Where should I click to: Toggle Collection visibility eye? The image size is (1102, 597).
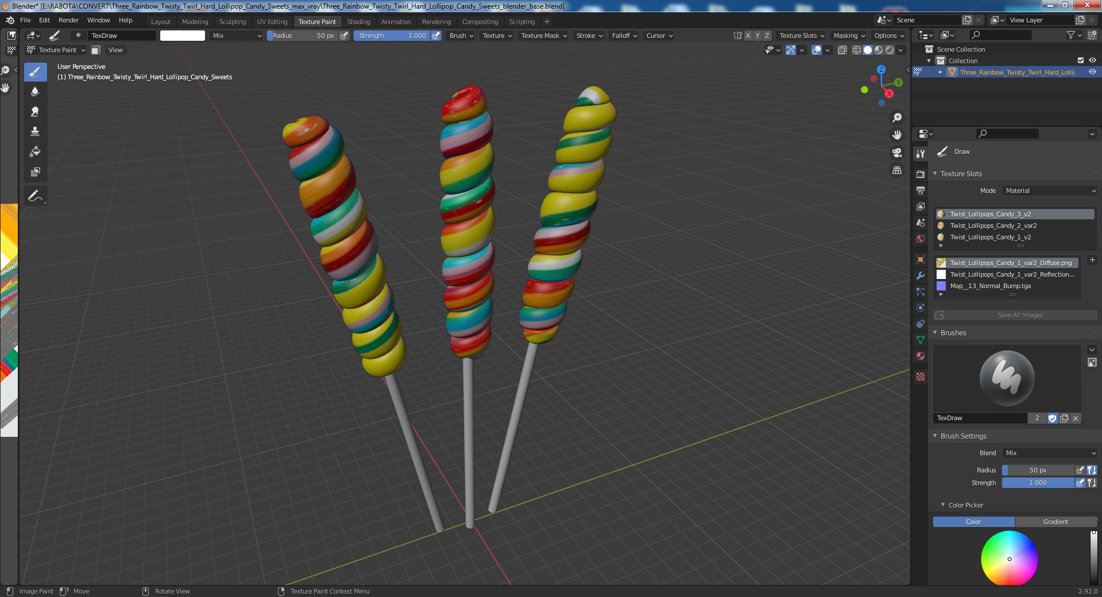point(1092,60)
